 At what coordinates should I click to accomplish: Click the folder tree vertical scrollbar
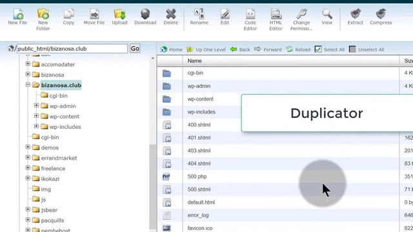click(152, 187)
